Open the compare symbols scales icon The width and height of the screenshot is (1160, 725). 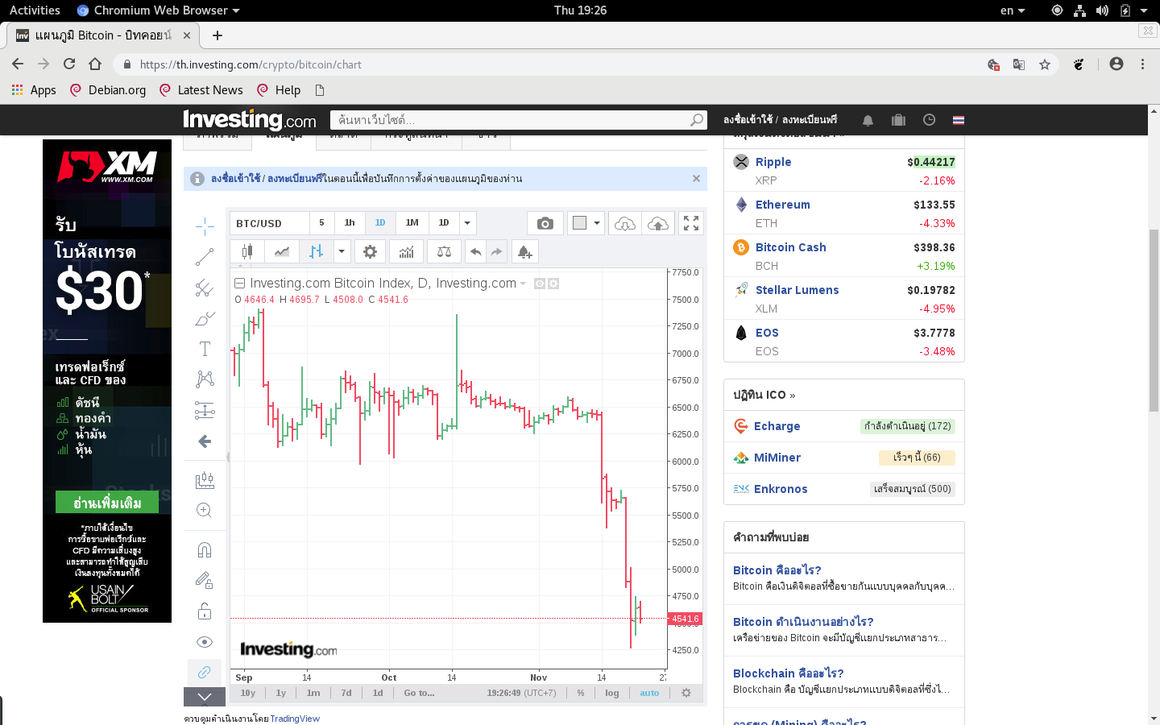(444, 252)
